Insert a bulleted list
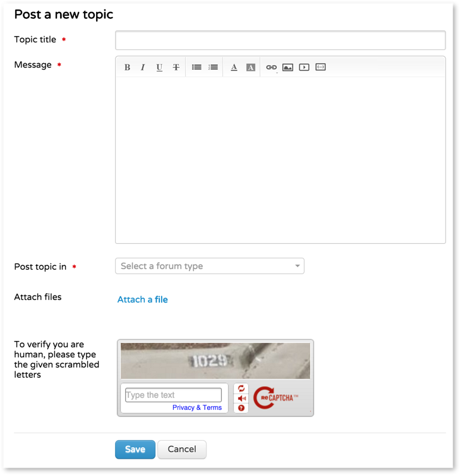The image size is (460, 475). (197, 67)
